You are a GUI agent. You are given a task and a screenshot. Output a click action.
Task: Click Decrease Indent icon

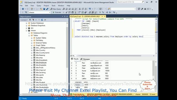107,12
